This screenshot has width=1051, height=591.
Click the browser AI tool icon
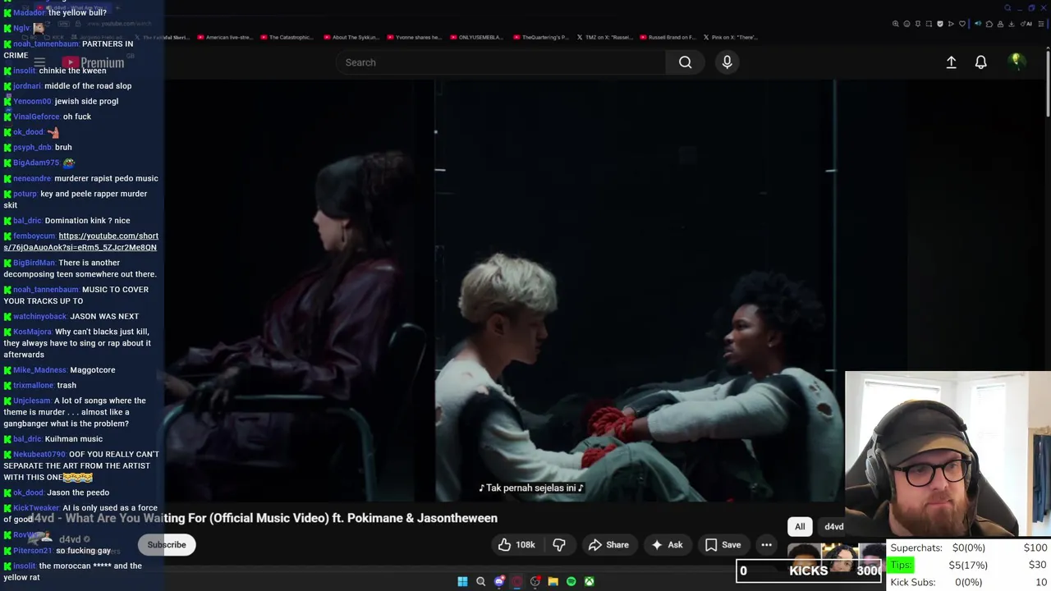1026,24
